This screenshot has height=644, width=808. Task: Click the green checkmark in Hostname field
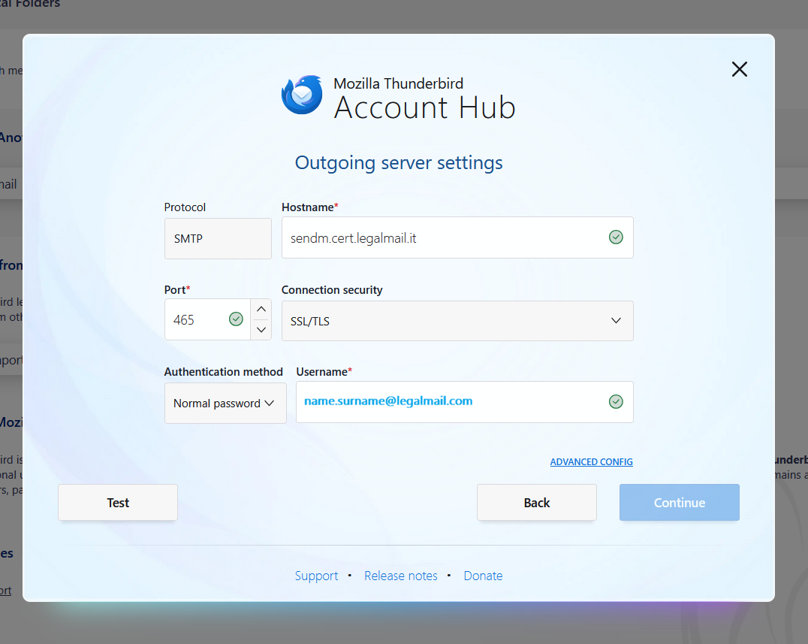coord(616,237)
